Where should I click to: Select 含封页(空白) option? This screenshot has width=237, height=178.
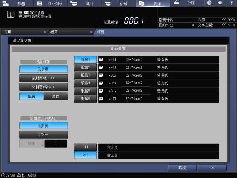tap(44, 87)
